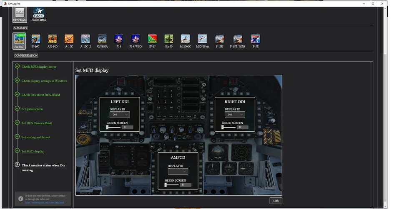Viewport: 417px width, 209px height.
Task: Open RIGHT DDI Display ID dropdown
Action: point(234,114)
